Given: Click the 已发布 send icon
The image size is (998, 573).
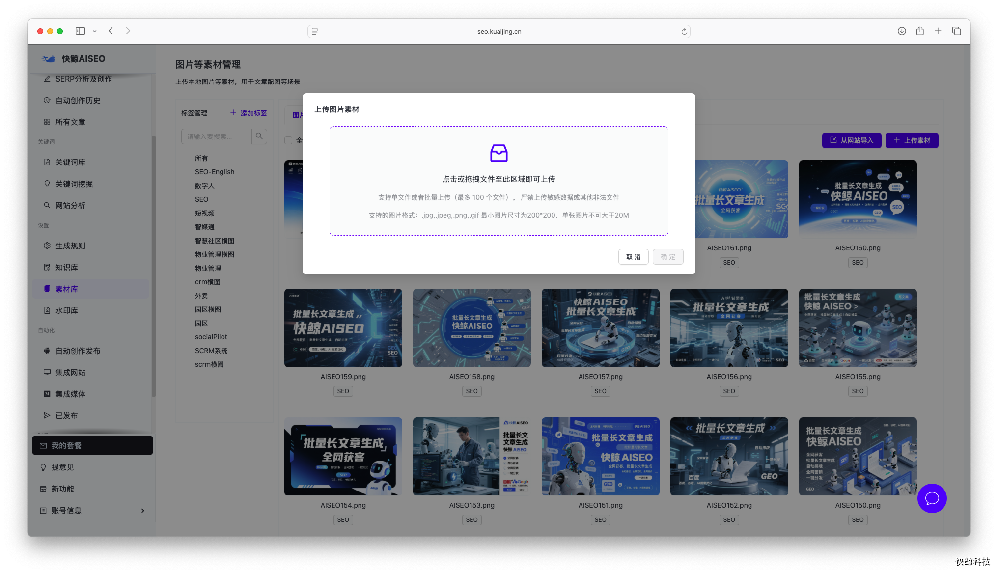Looking at the screenshot, I should [47, 415].
